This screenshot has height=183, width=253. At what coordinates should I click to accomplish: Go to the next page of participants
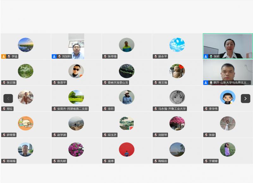pyautogui.click(x=245, y=98)
